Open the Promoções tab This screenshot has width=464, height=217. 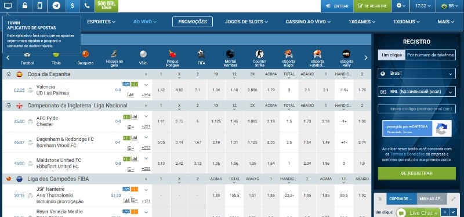pos(193,21)
